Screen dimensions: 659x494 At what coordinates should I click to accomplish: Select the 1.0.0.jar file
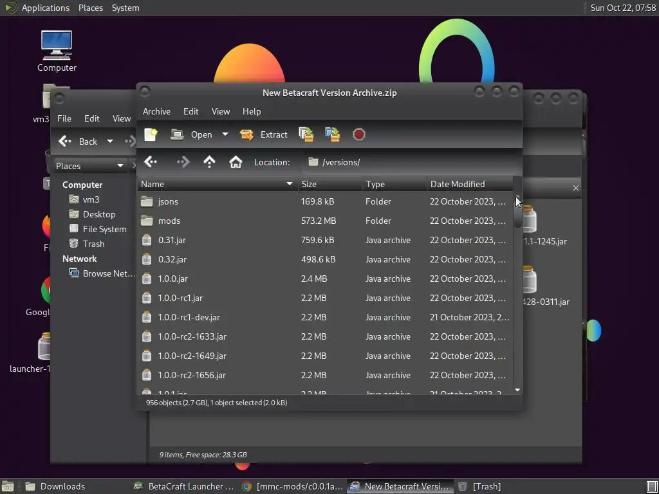325,279
